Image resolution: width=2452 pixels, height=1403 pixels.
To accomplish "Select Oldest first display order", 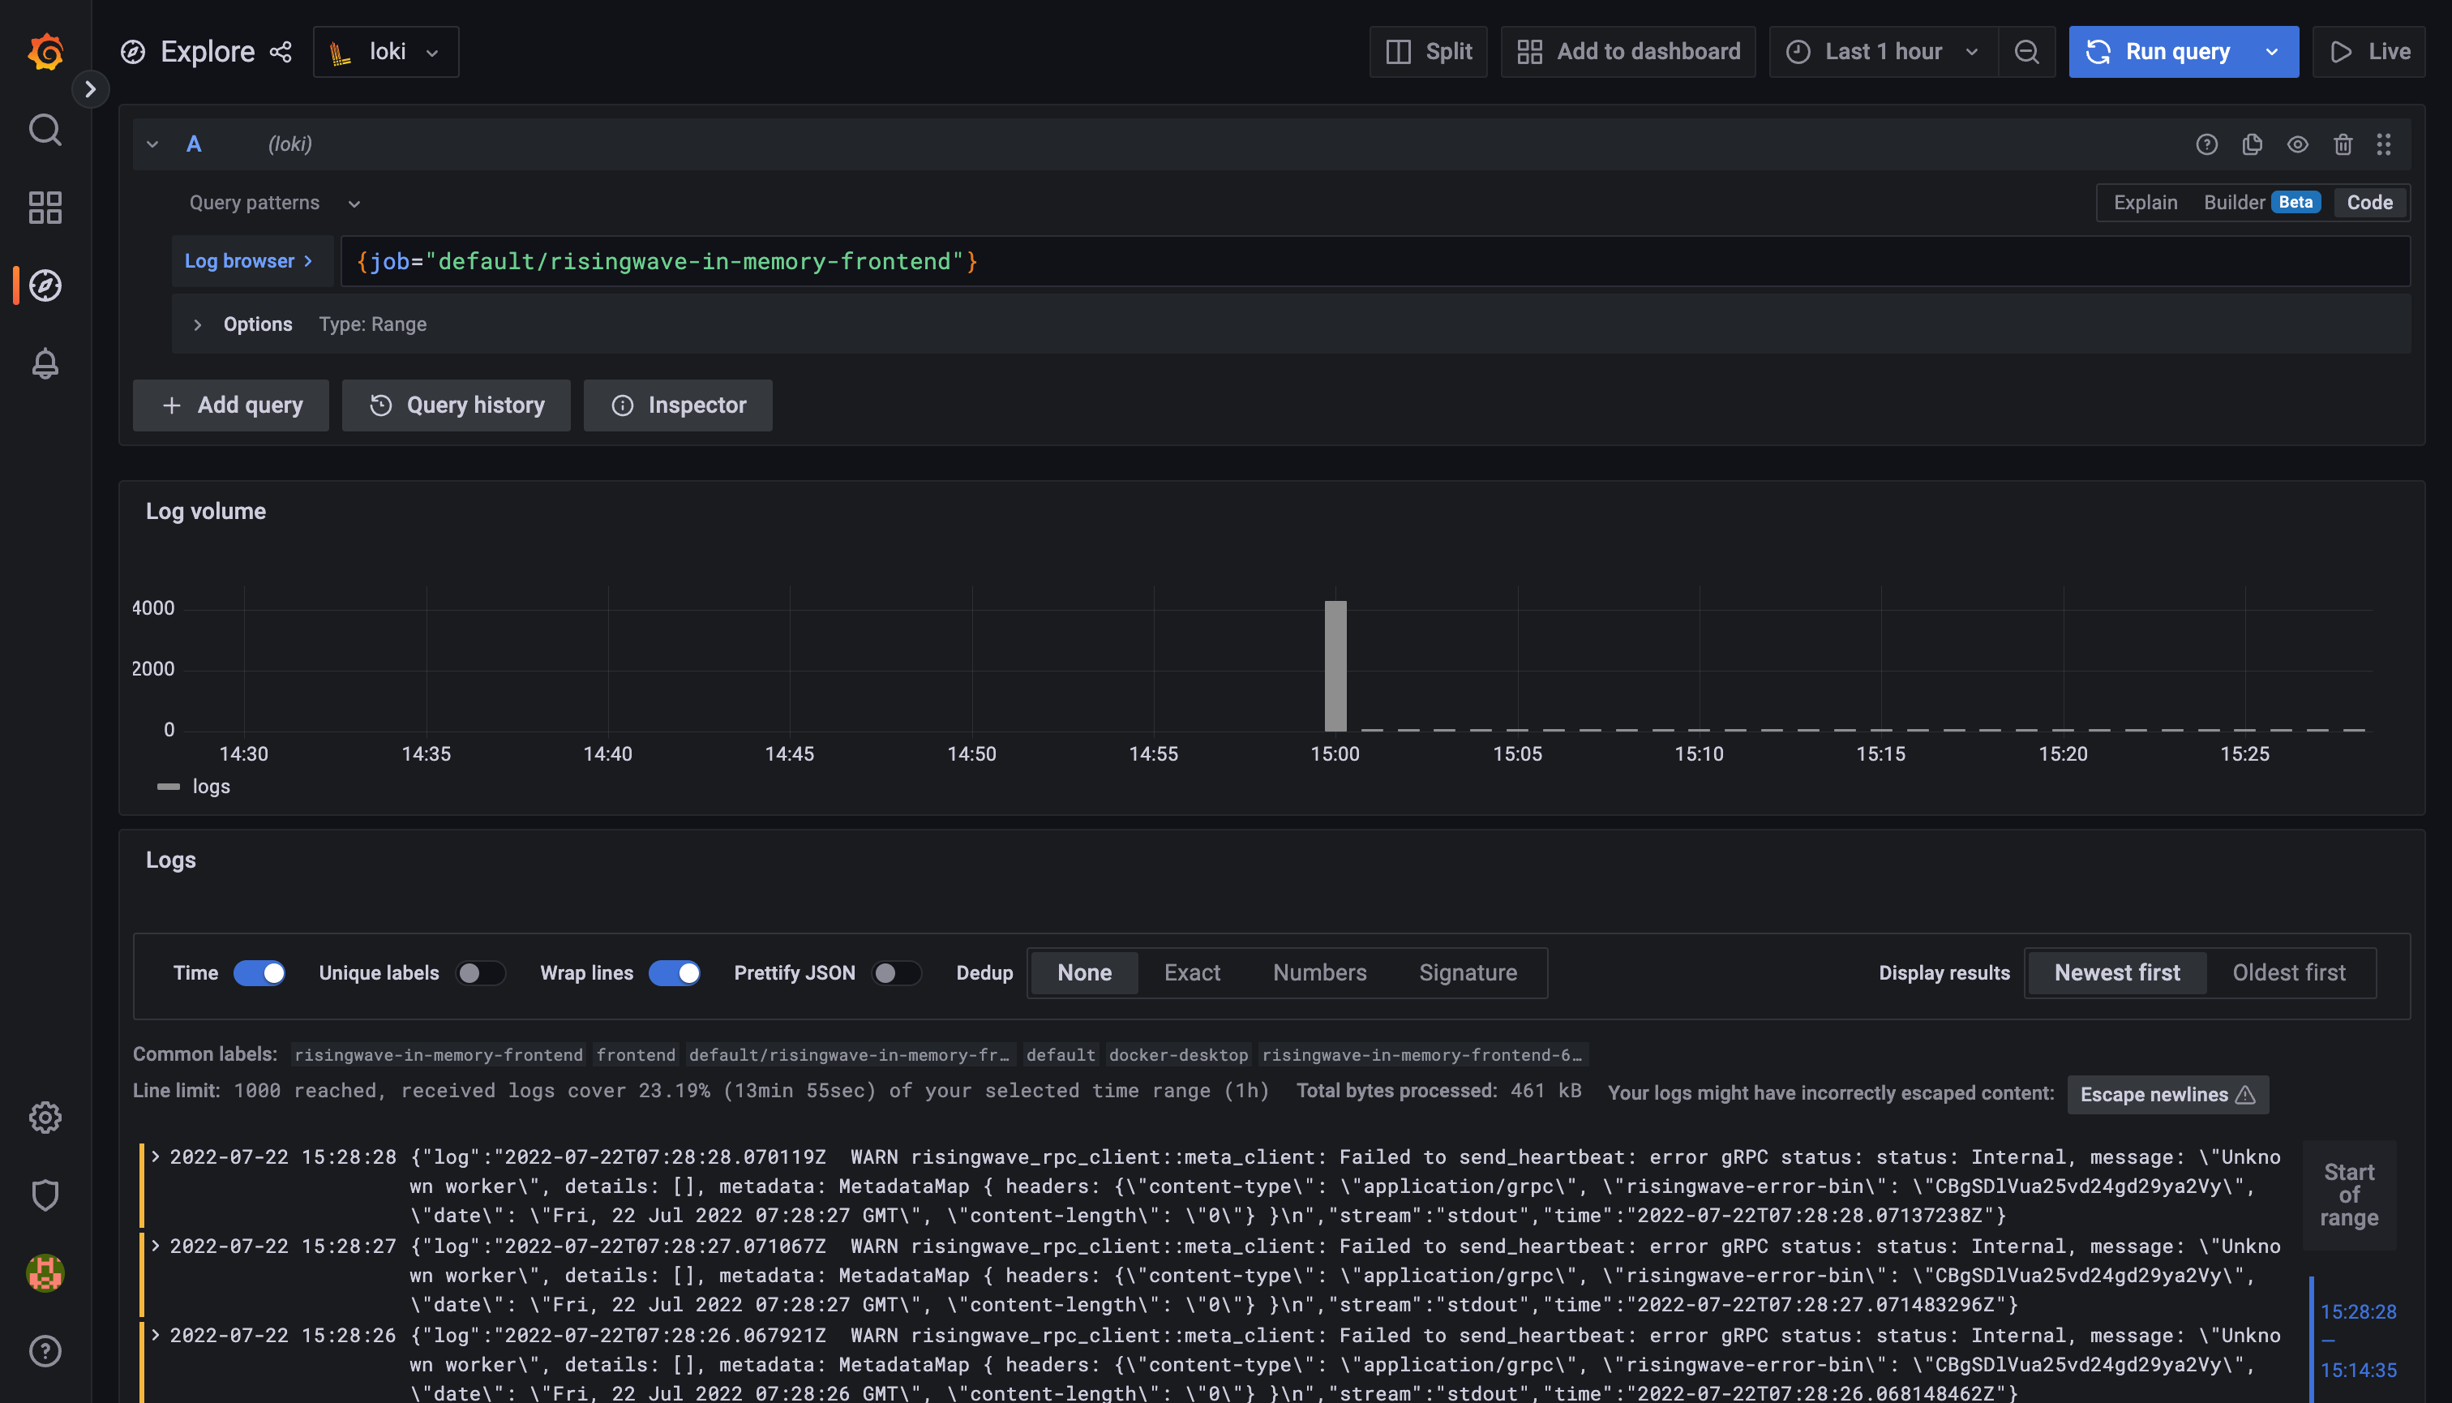I will pos(2288,973).
